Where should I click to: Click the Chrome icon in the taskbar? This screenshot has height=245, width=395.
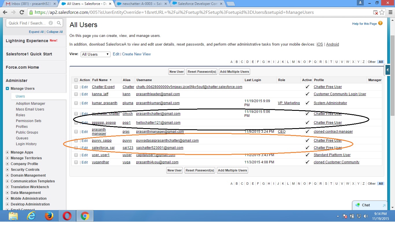coord(85,216)
